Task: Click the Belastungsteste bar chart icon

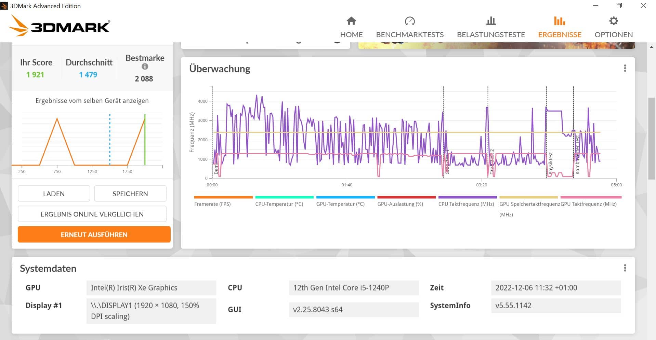Action: click(x=491, y=21)
